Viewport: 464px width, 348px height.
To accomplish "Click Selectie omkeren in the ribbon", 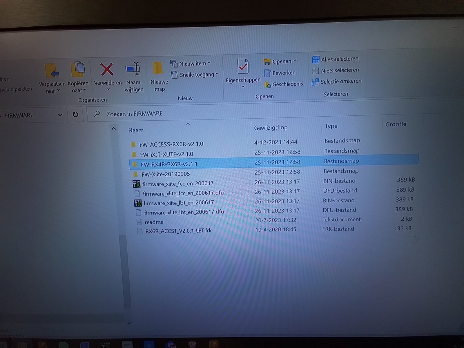I will tap(336, 81).
